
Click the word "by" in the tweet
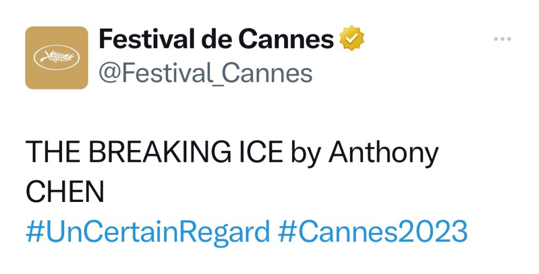pyautogui.click(x=306, y=154)
